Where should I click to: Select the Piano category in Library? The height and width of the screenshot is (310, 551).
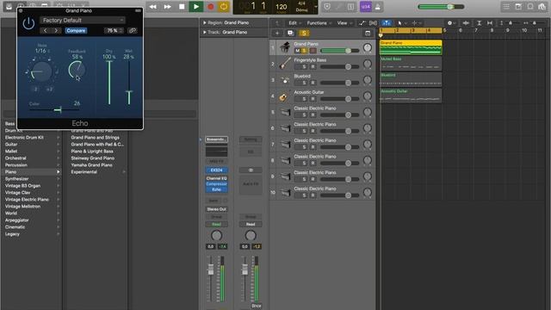tap(32, 172)
